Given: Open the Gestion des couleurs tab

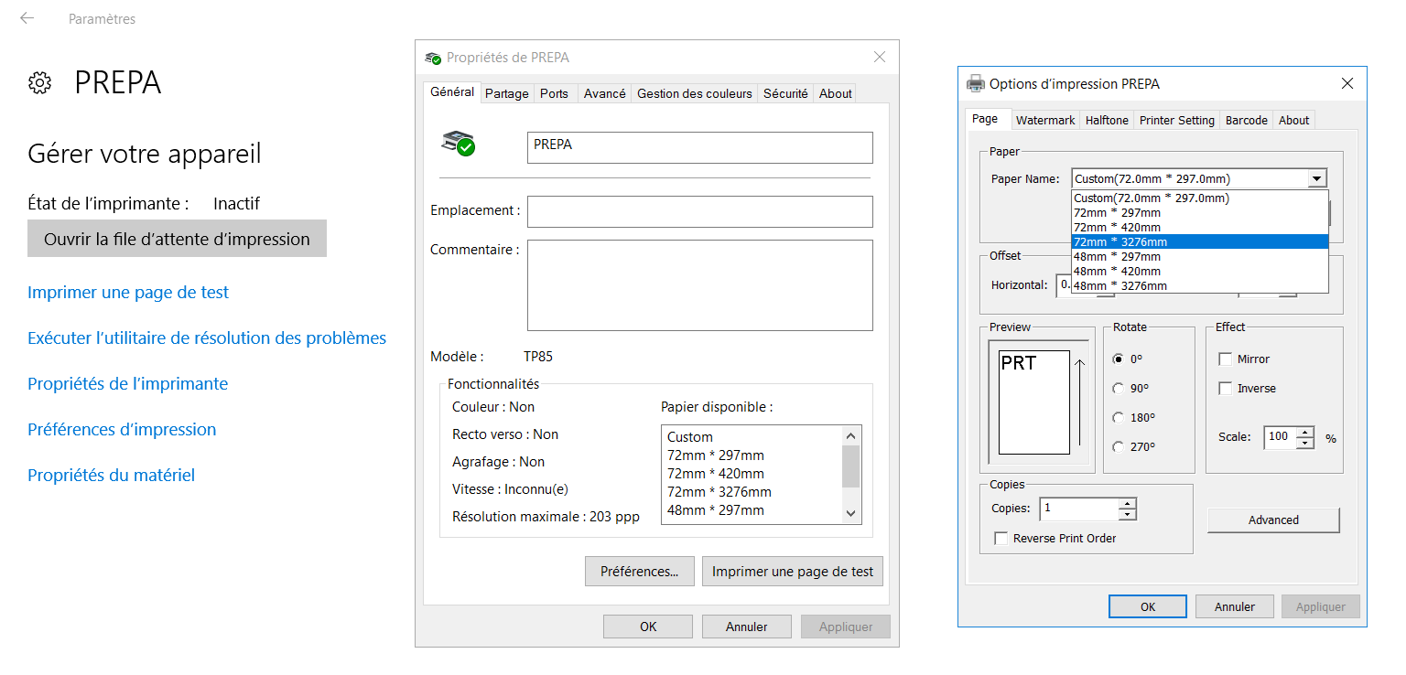Looking at the screenshot, I should point(694,93).
